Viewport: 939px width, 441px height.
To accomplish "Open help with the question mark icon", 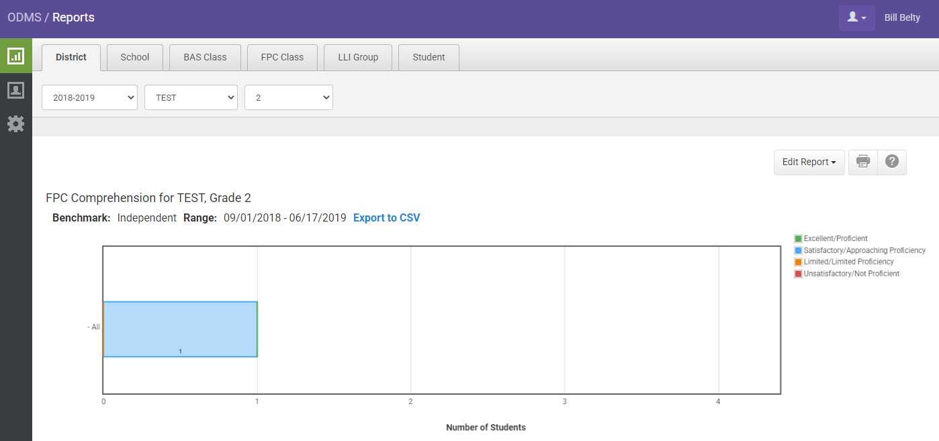I will click(892, 162).
